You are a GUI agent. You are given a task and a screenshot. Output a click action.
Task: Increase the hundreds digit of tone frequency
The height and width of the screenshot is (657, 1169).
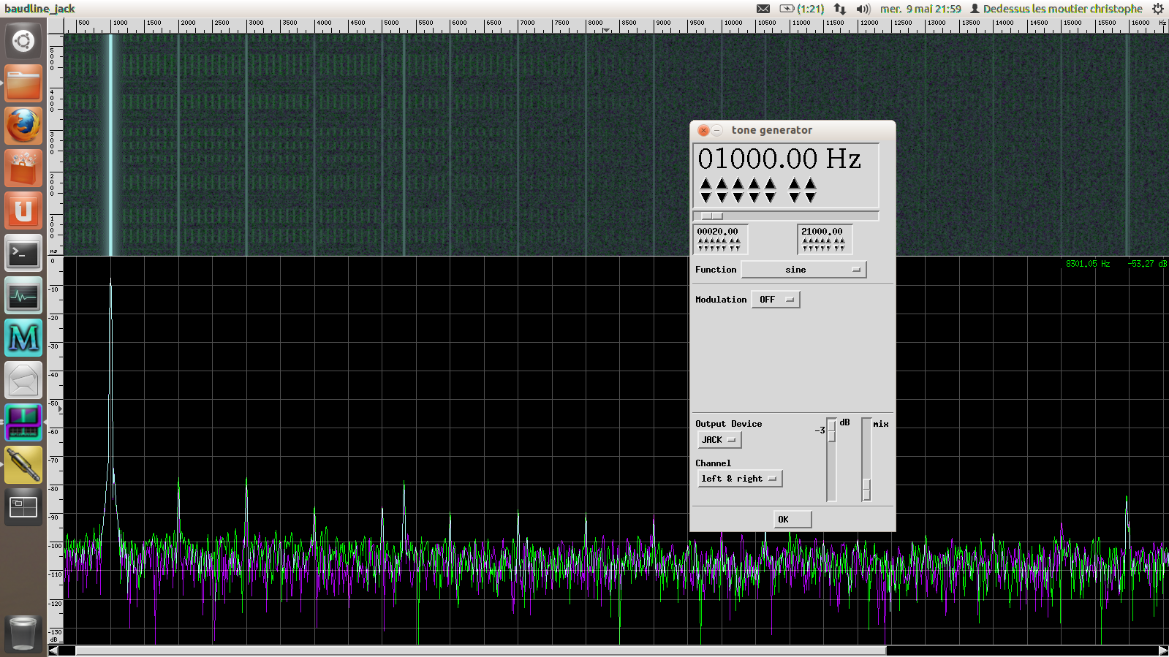pos(738,183)
